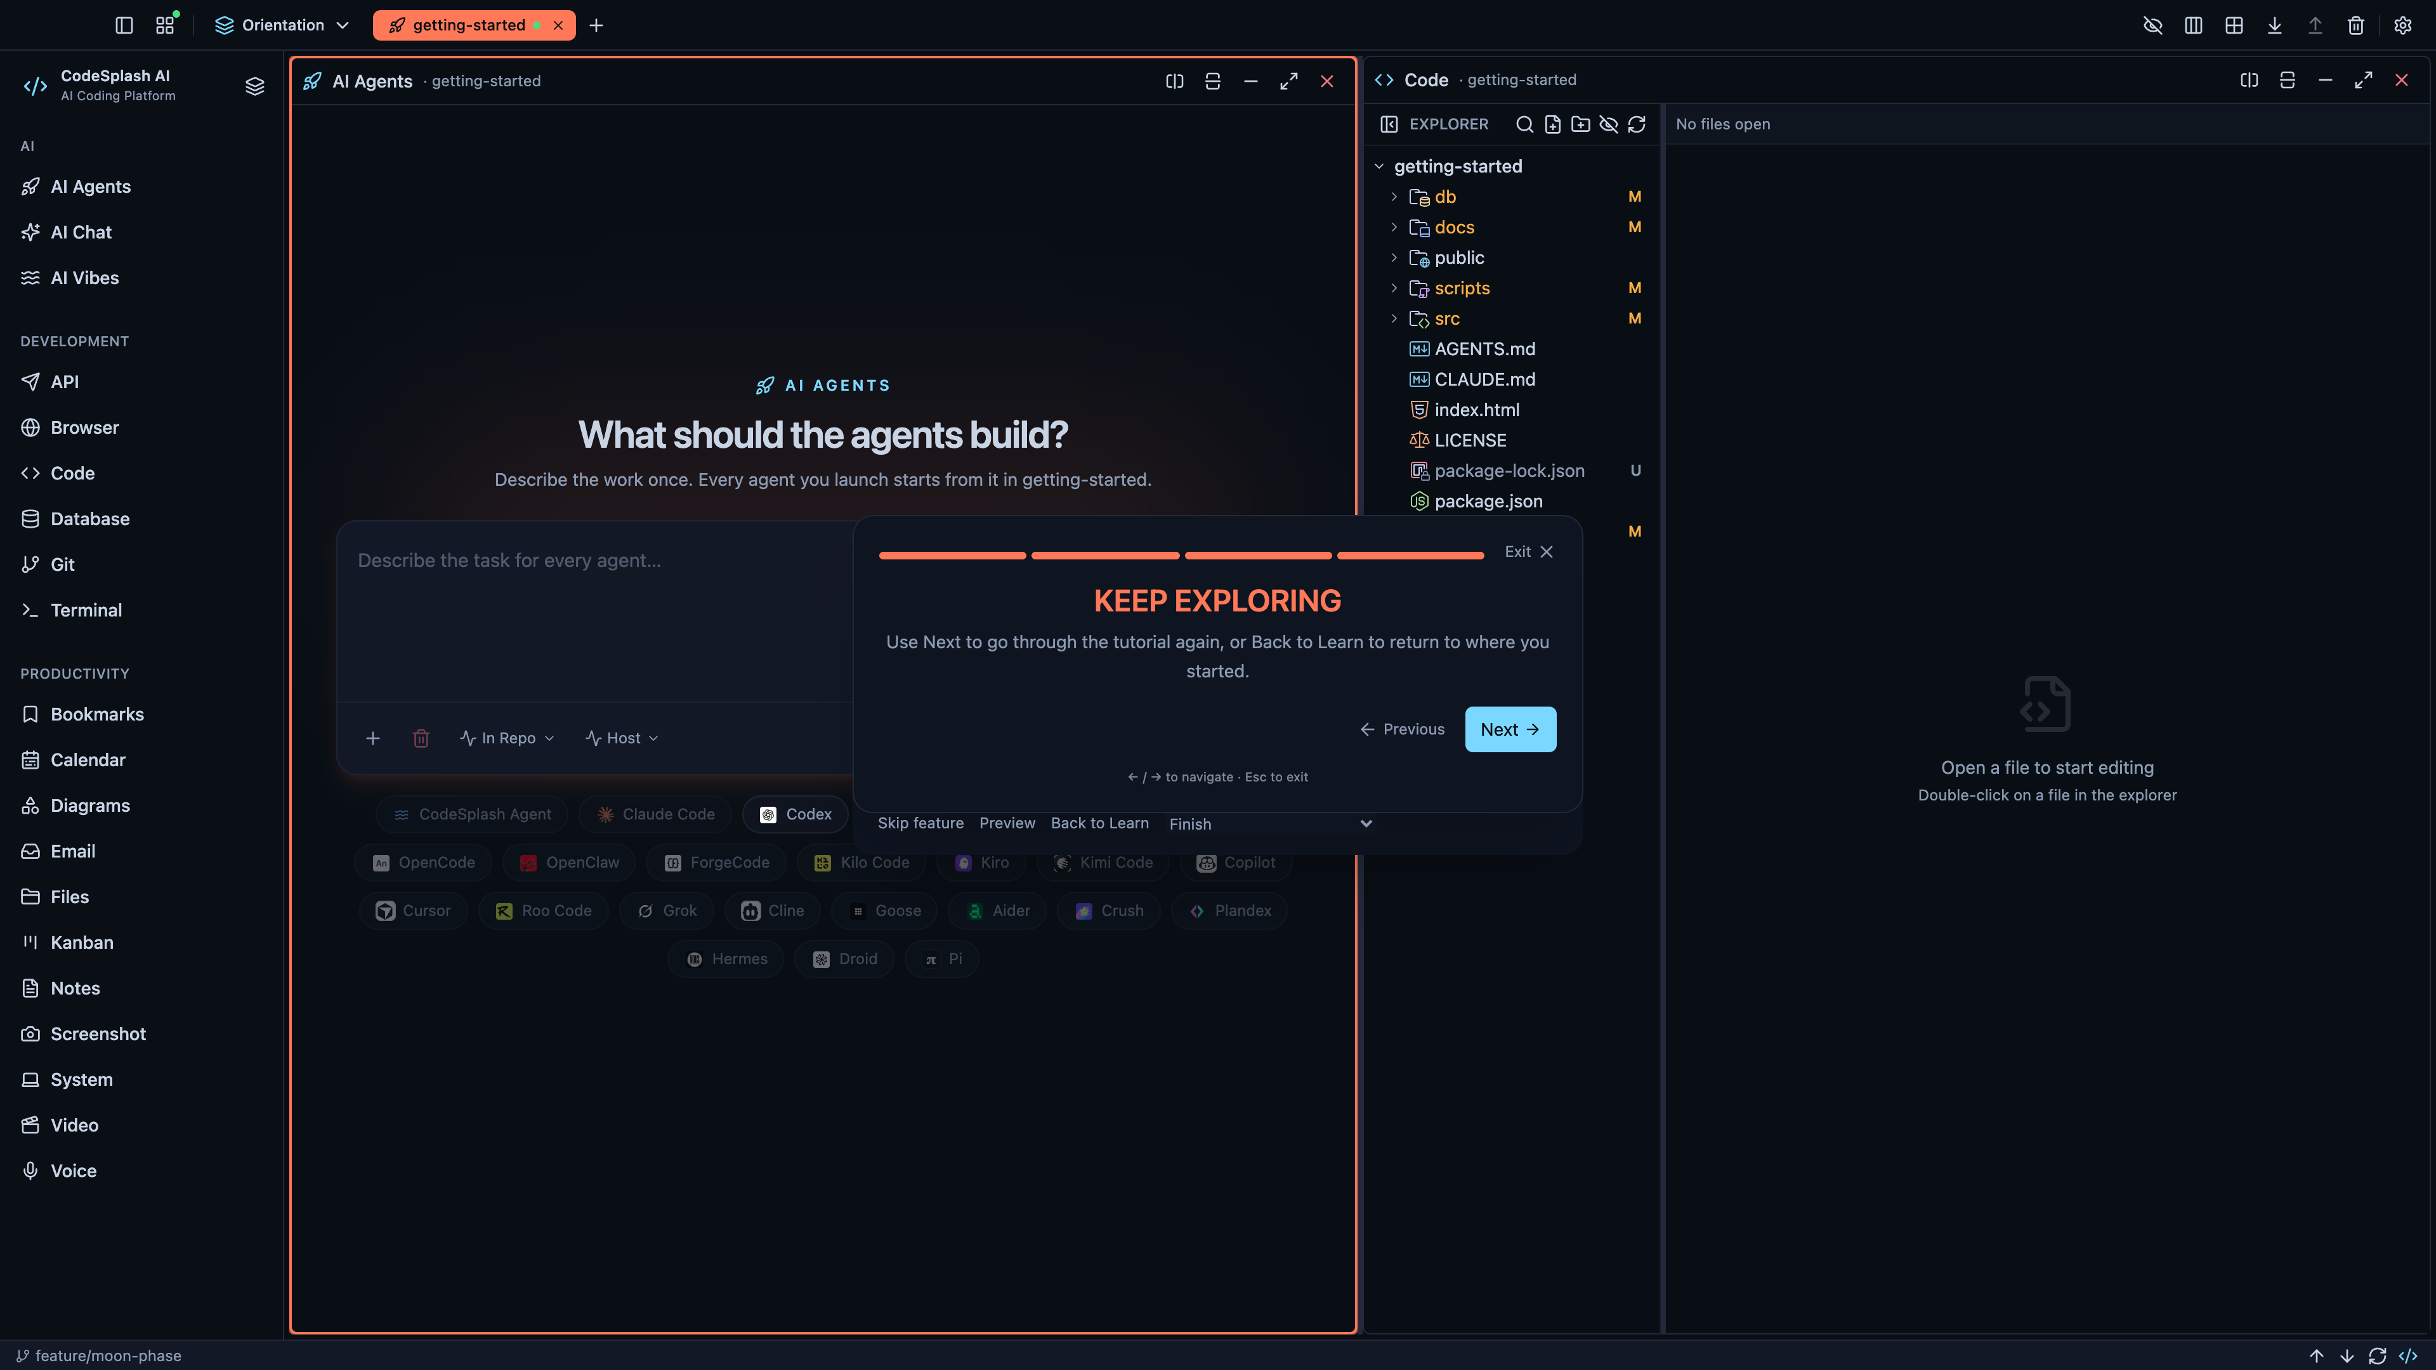Viewport: 2436px width, 1370px height.
Task: Select the Codex agent chip
Action: [x=796, y=814]
